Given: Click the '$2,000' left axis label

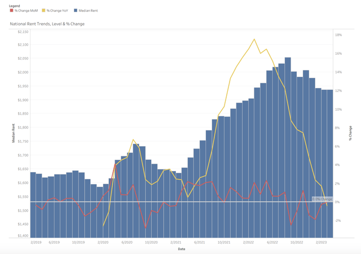Looking at the screenshot, I should coord(23,72).
